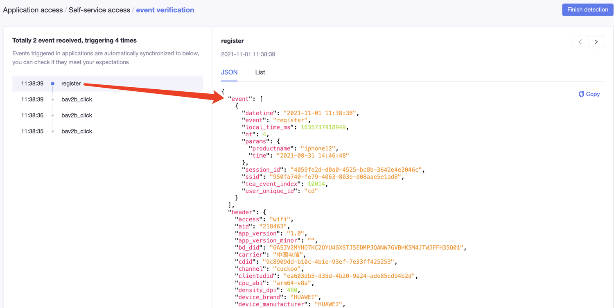Click the blue timeline dot for register
This screenshot has height=308, width=614.
[52, 84]
